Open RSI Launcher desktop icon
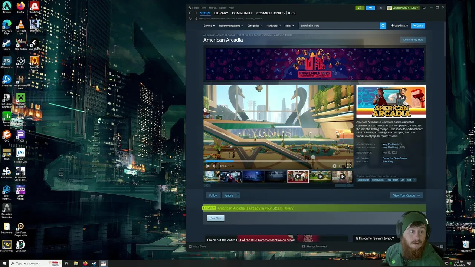The image size is (475, 267). pos(7,63)
